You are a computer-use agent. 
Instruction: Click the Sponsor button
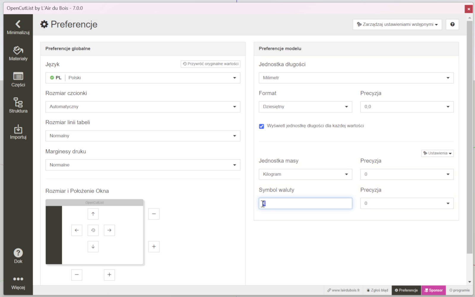(x=433, y=290)
